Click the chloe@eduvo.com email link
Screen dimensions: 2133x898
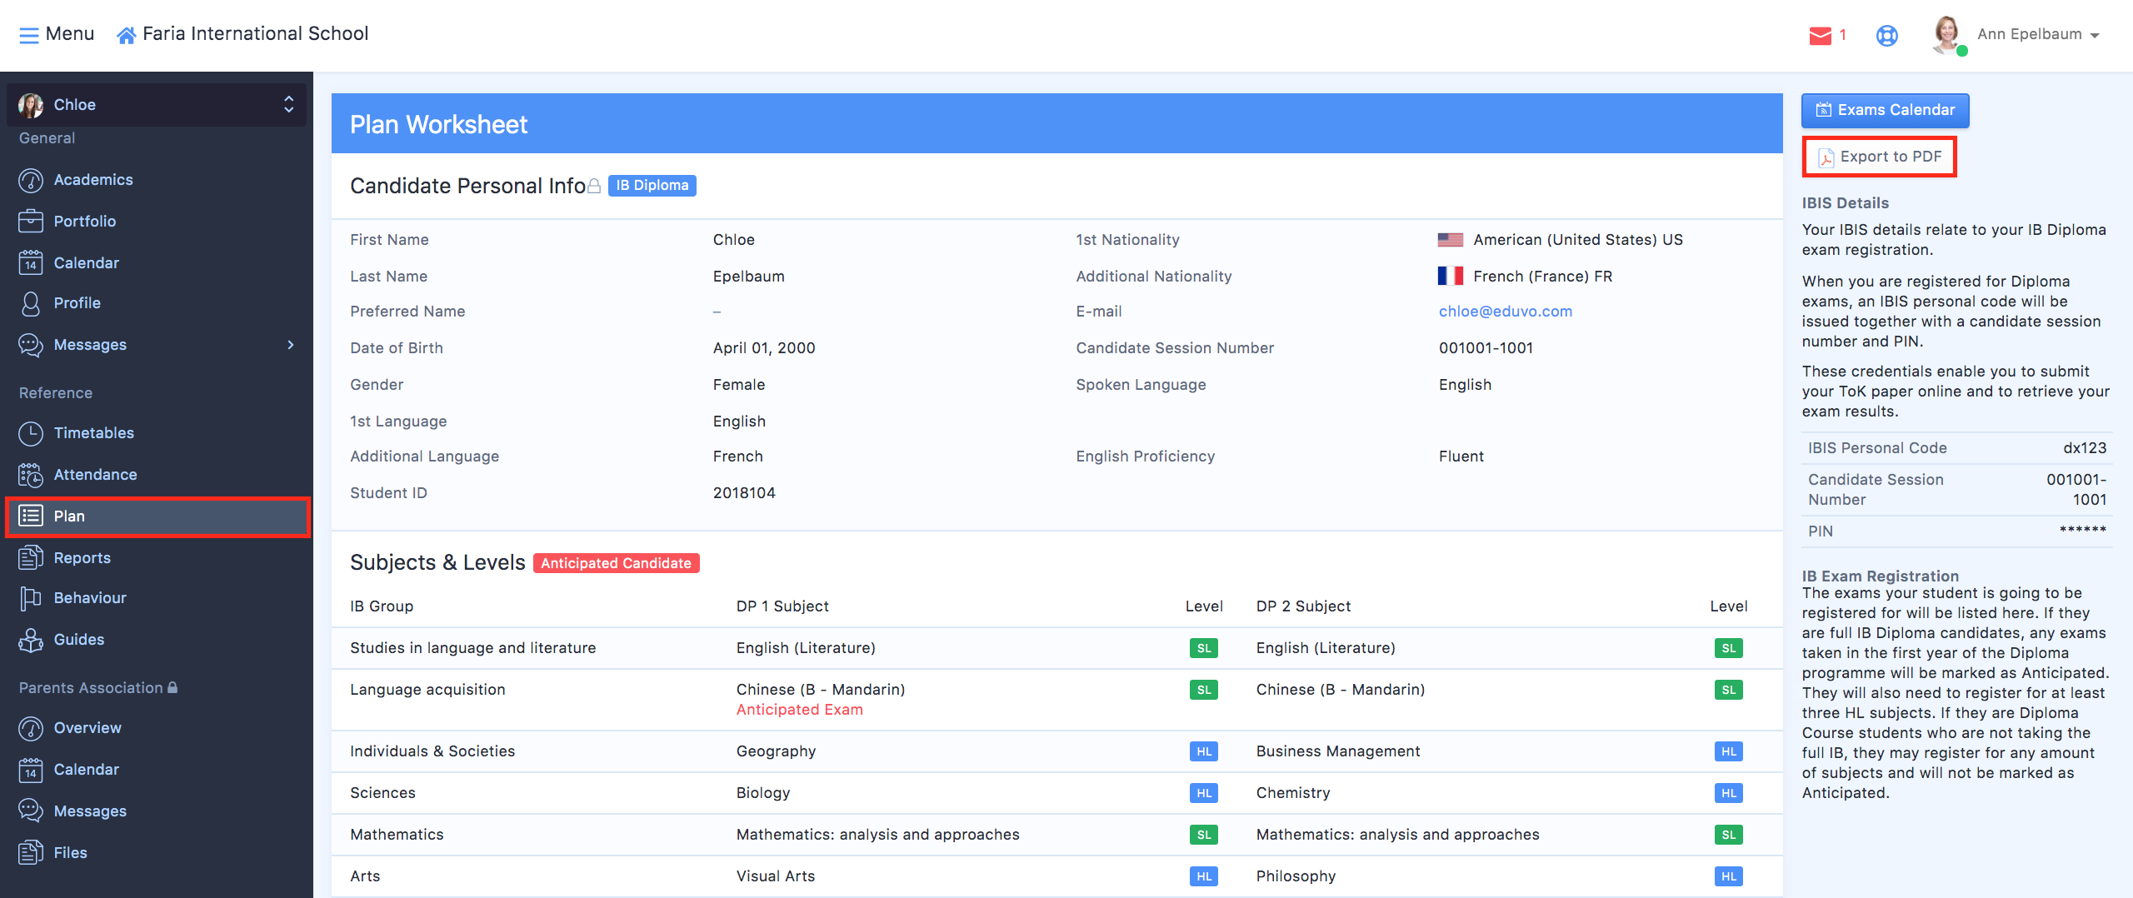click(x=1505, y=312)
